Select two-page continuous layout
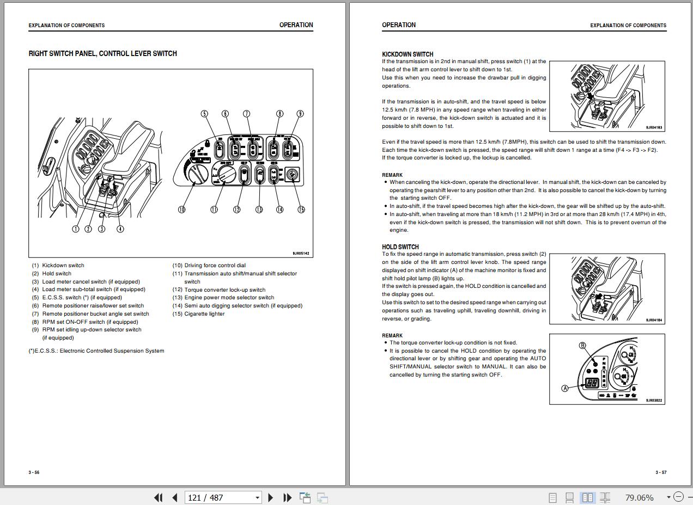 tap(605, 497)
